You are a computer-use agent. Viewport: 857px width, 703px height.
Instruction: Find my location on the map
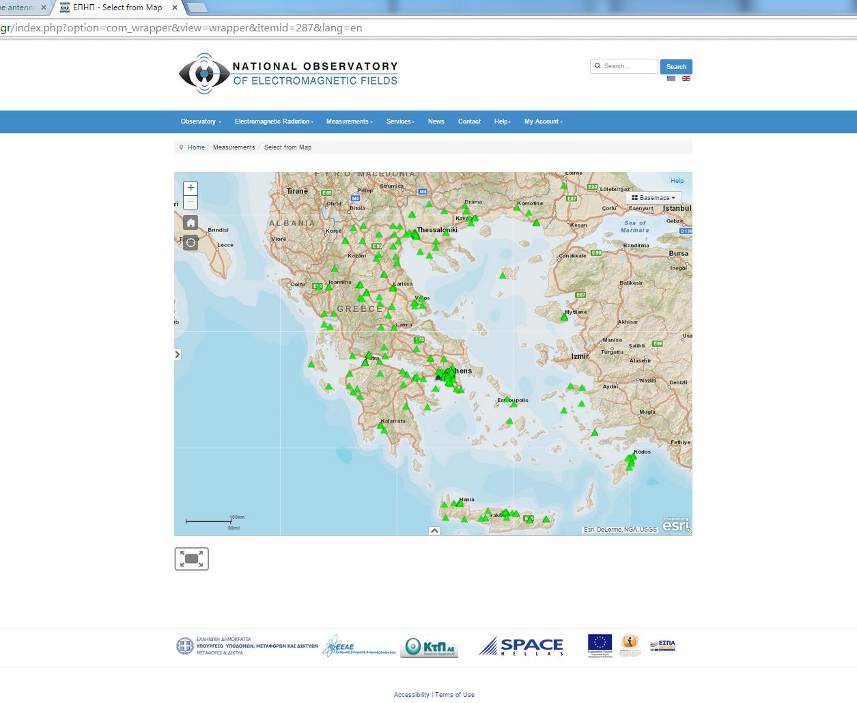tap(191, 242)
